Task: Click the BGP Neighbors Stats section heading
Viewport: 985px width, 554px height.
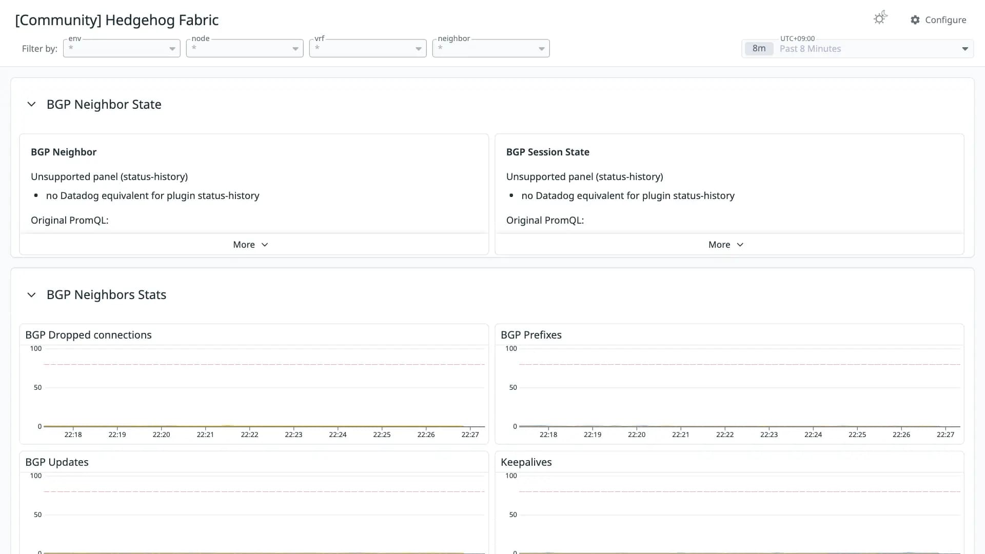Action: point(106,295)
